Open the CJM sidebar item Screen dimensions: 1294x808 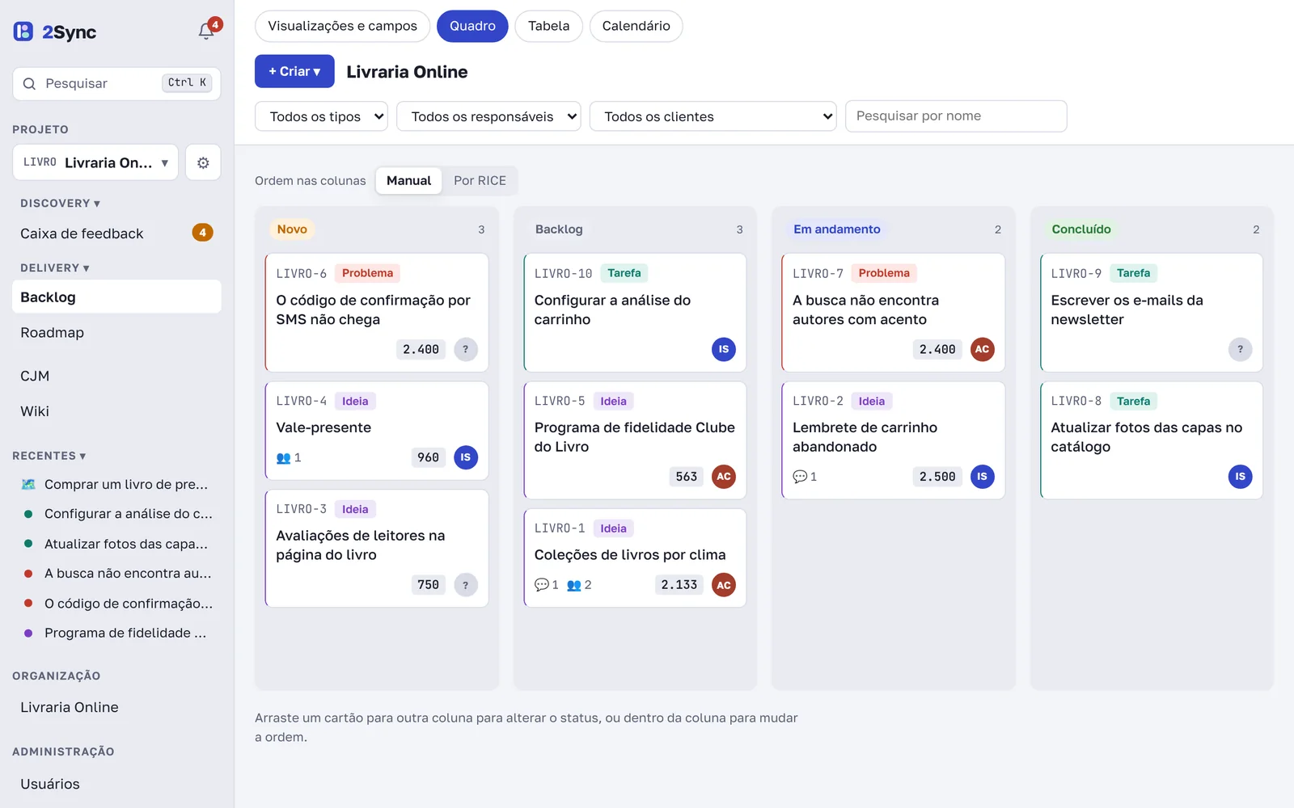click(x=116, y=376)
